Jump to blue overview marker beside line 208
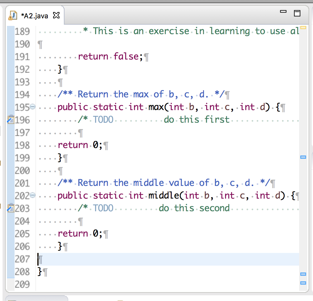This screenshot has width=313, height=301. tap(303, 274)
